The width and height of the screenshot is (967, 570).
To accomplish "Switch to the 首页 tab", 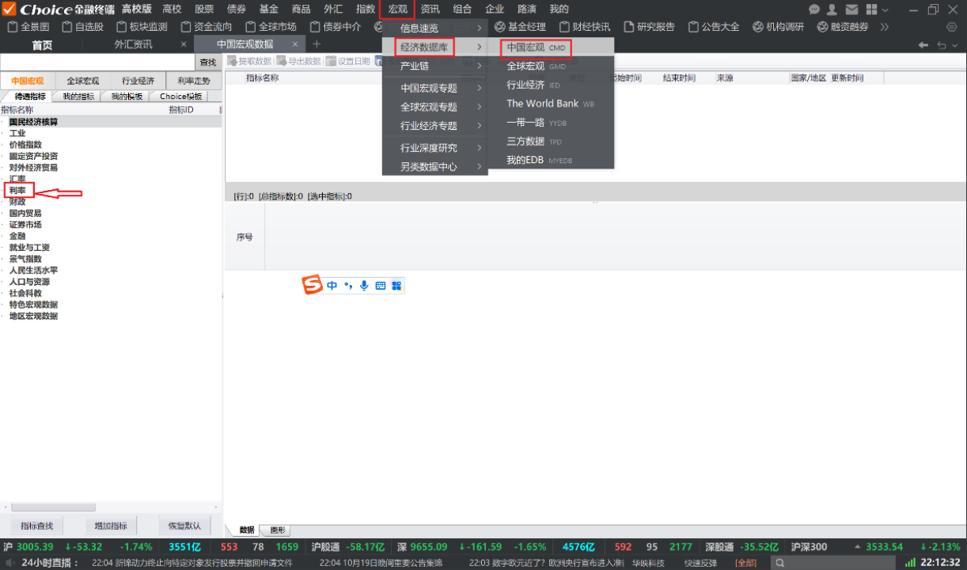I will tap(42, 44).
